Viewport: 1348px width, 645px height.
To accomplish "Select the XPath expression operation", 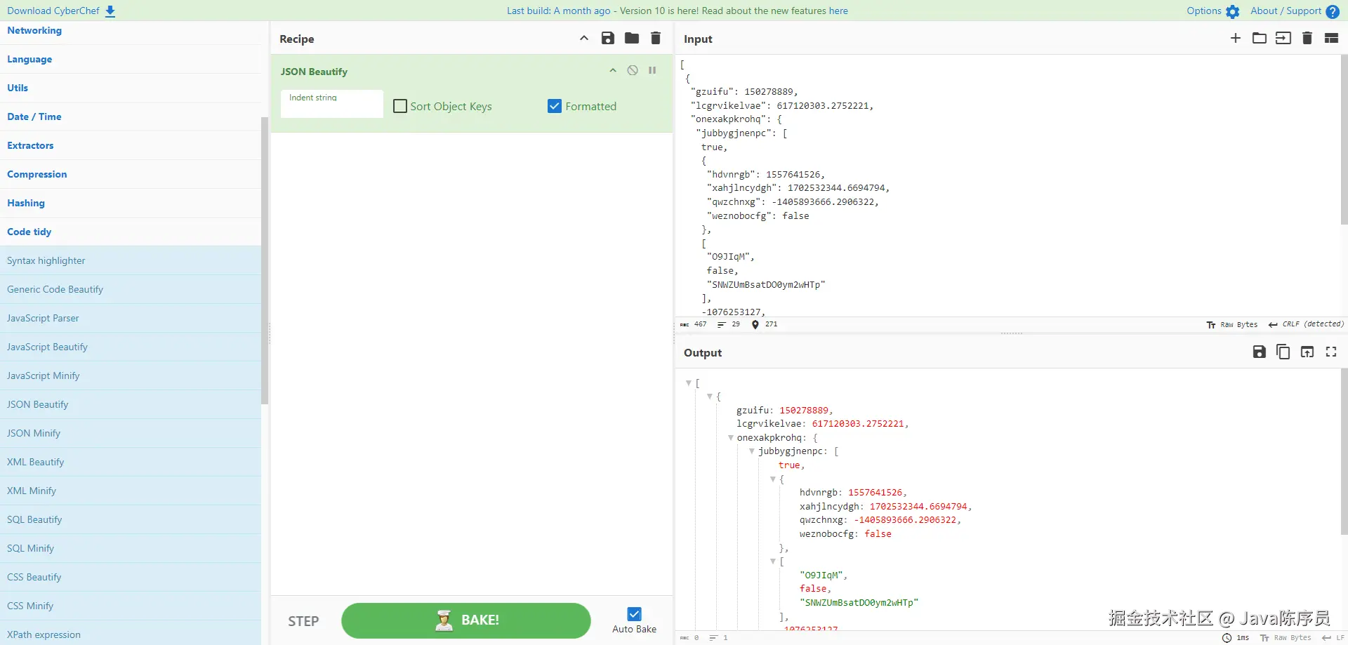I will (131, 633).
